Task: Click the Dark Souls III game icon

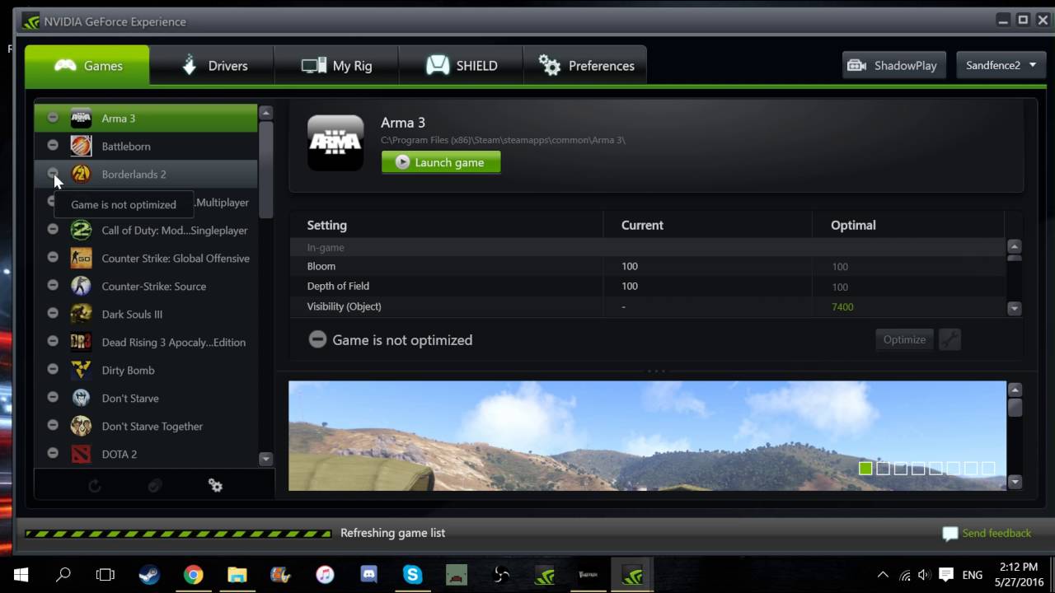Action: click(x=81, y=314)
